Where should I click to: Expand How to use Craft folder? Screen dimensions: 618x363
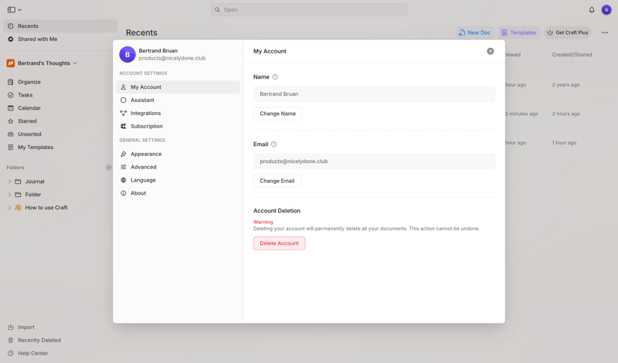(9, 207)
